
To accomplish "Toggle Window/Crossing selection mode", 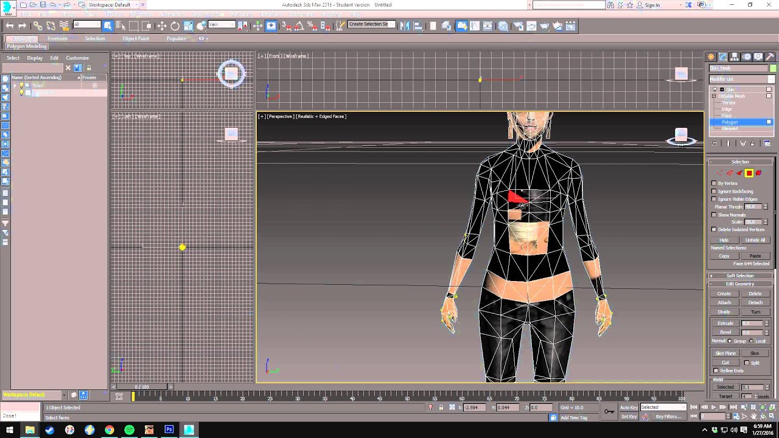I will point(146,26).
